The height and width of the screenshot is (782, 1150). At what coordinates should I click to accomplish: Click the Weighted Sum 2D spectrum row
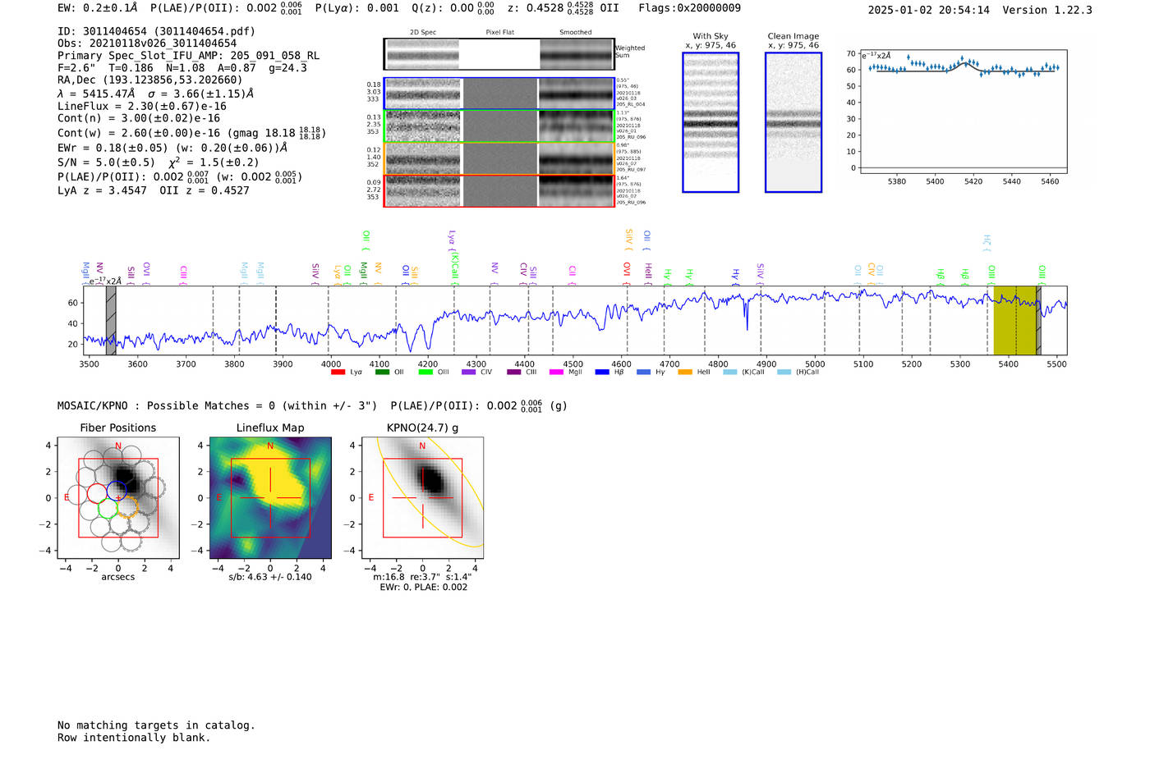click(499, 54)
